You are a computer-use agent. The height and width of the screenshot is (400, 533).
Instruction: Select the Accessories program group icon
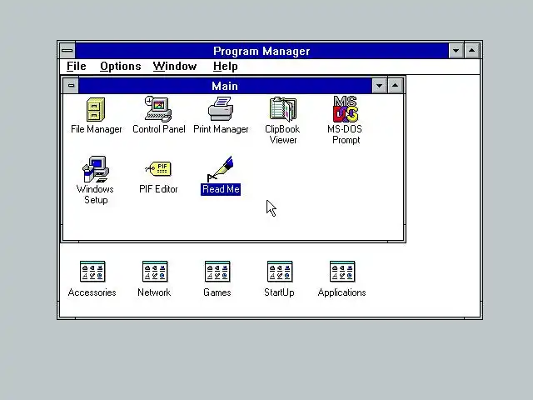pos(92,272)
